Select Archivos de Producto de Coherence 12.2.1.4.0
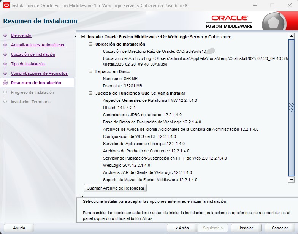Screen dimensions: 298x234 point(146,151)
